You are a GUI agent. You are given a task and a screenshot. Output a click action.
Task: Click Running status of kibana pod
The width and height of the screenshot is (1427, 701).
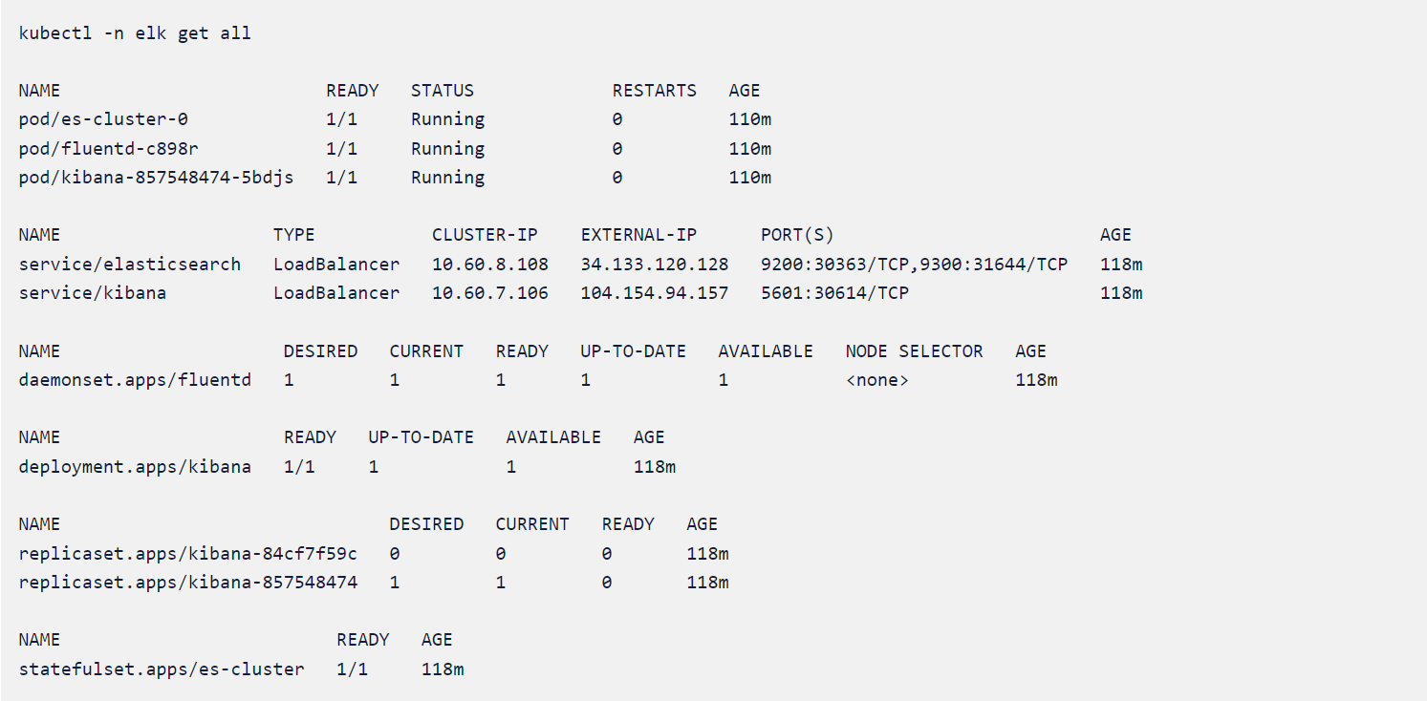tap(448, 178)
